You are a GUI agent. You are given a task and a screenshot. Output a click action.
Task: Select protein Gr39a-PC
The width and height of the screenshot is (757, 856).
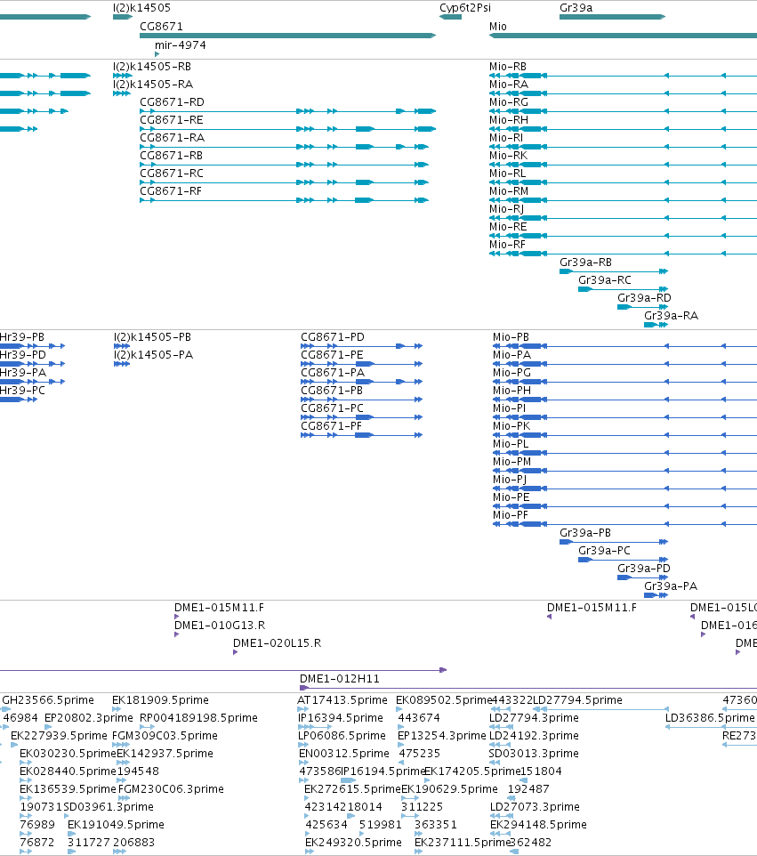point(624,560)
